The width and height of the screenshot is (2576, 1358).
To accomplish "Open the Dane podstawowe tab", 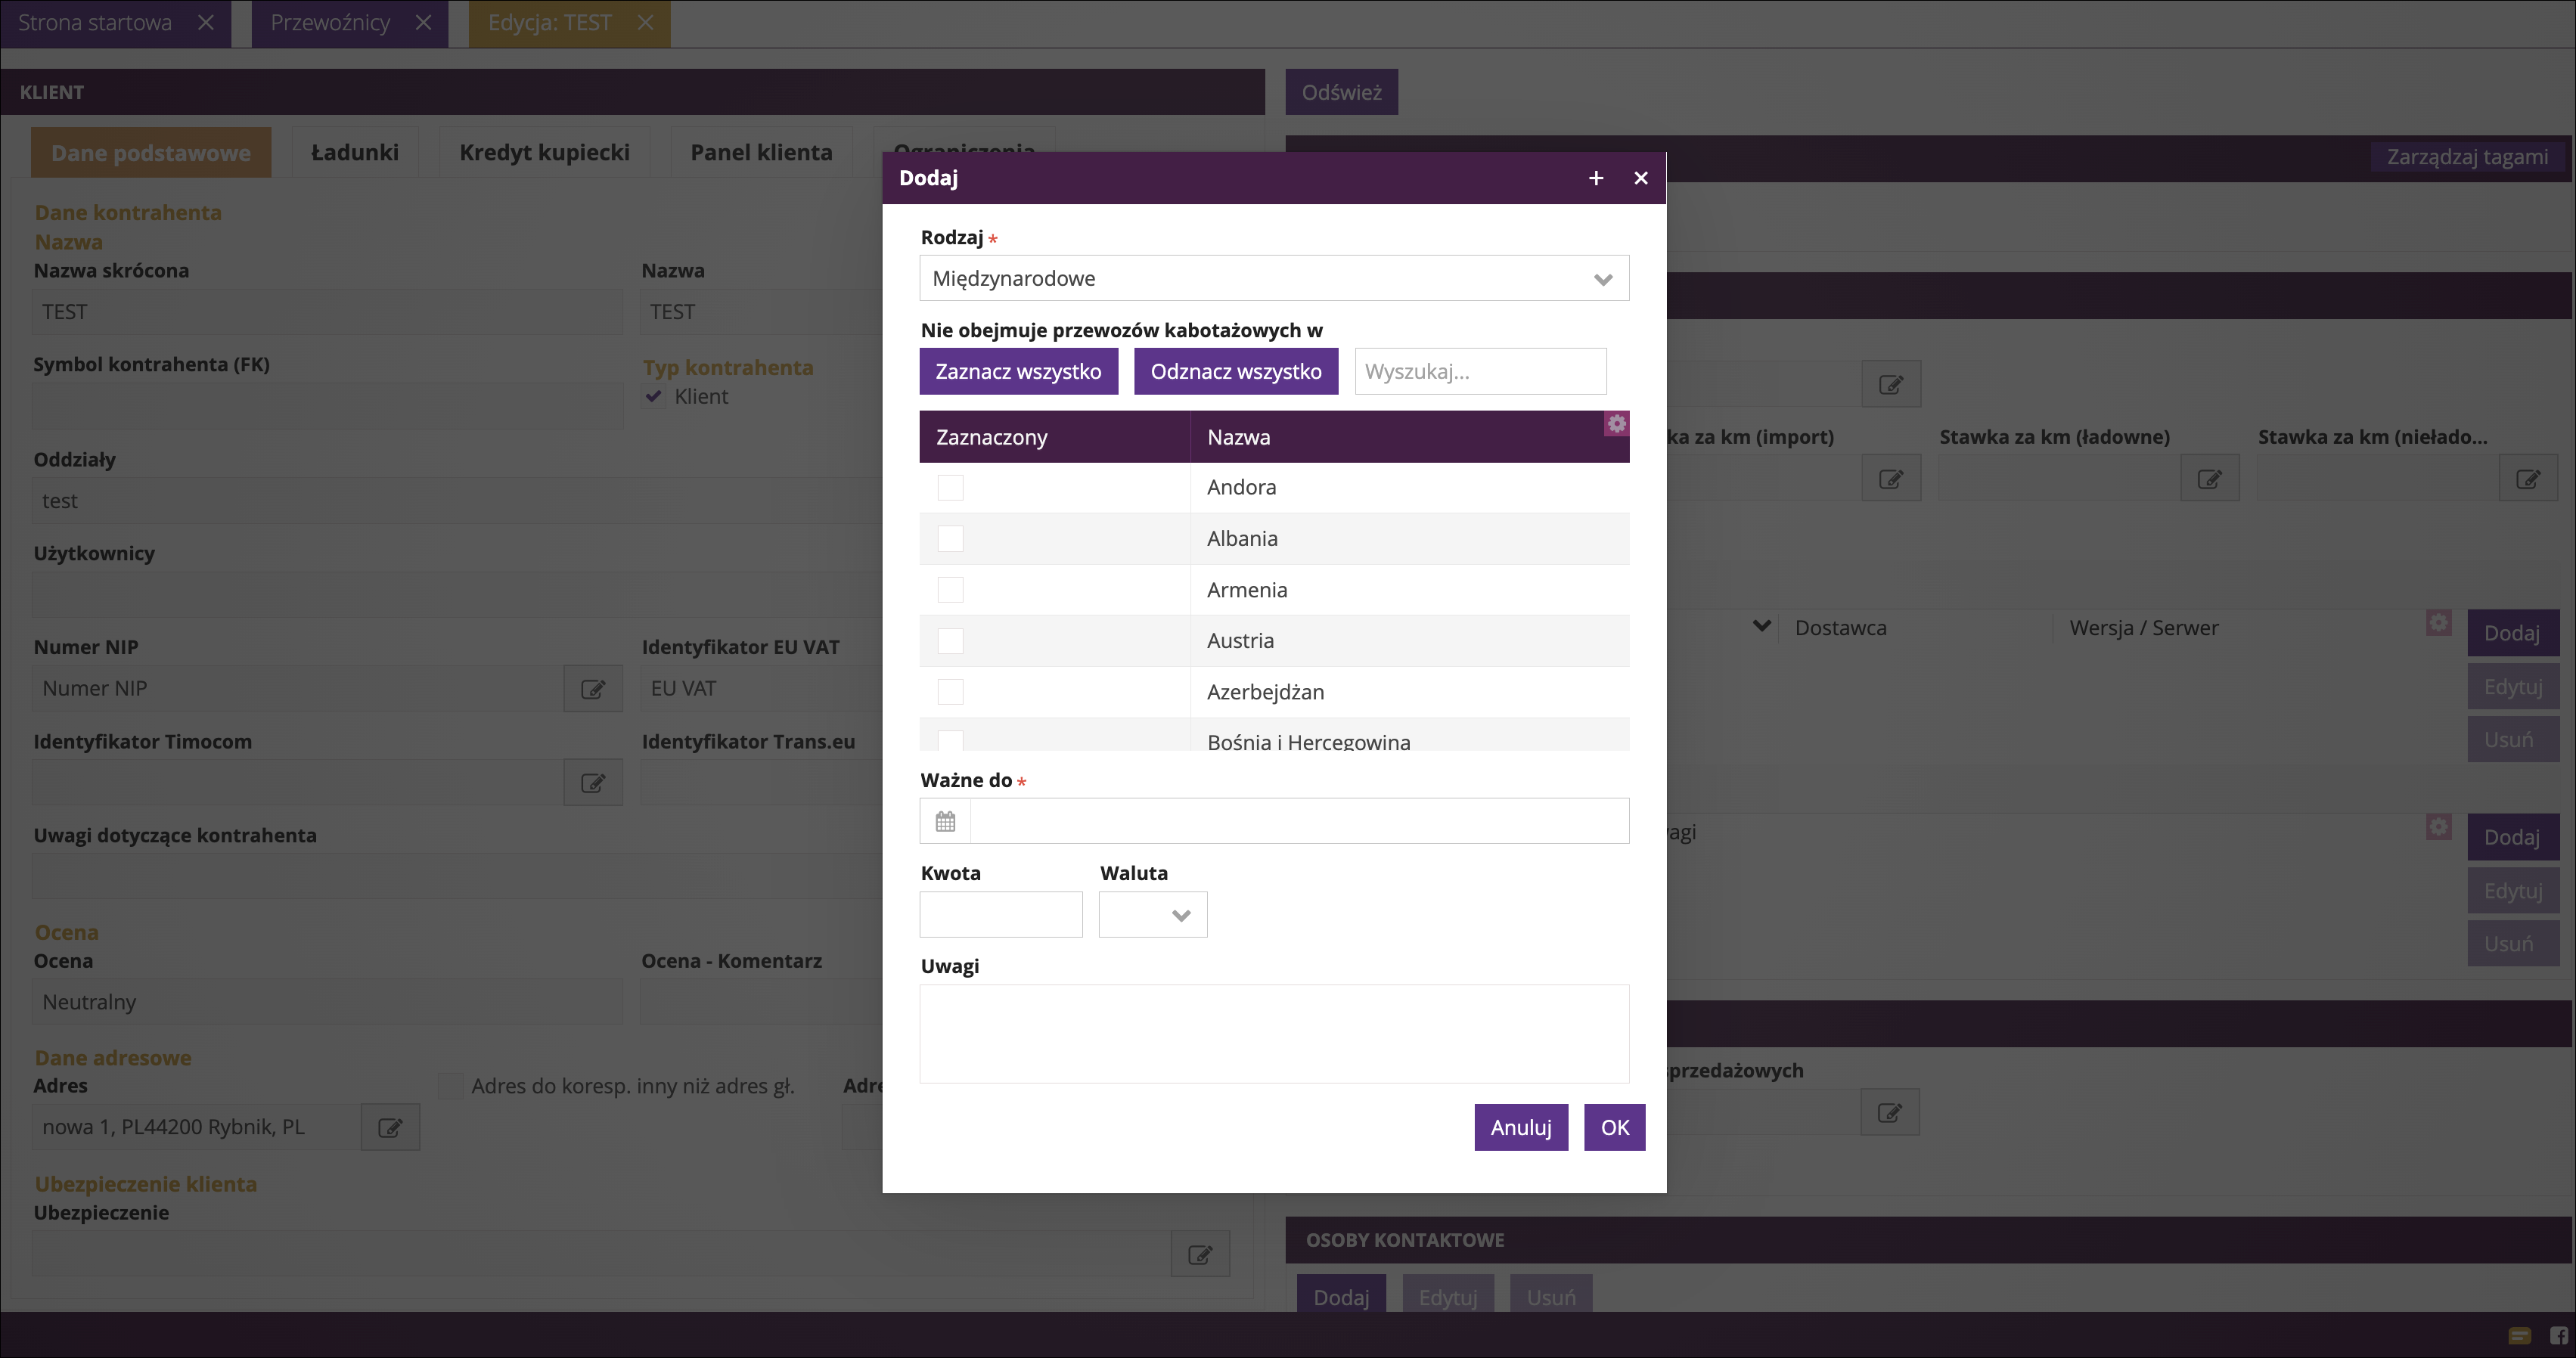I will click(x=151, y=153).
